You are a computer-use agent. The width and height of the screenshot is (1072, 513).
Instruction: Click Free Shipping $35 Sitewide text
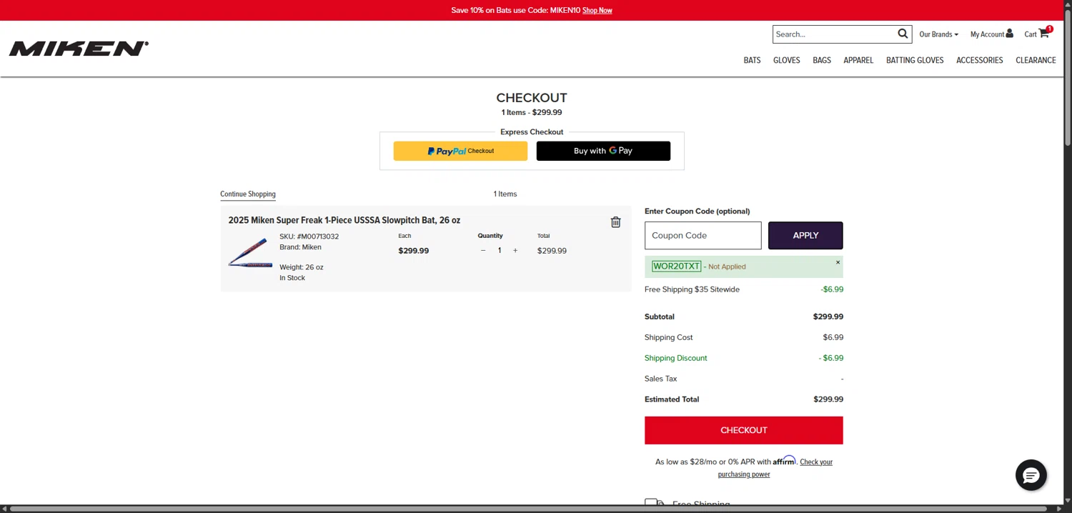[692, 289]
